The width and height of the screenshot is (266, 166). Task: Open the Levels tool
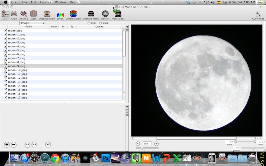[x=60, y=14]
